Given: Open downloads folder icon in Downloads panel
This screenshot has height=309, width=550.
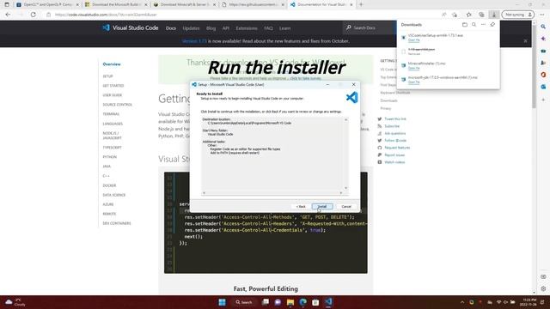Looking at the screenshot, I should [464, 25].
